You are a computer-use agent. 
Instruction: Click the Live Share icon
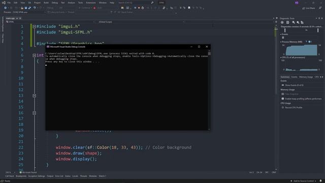point(304,8)
